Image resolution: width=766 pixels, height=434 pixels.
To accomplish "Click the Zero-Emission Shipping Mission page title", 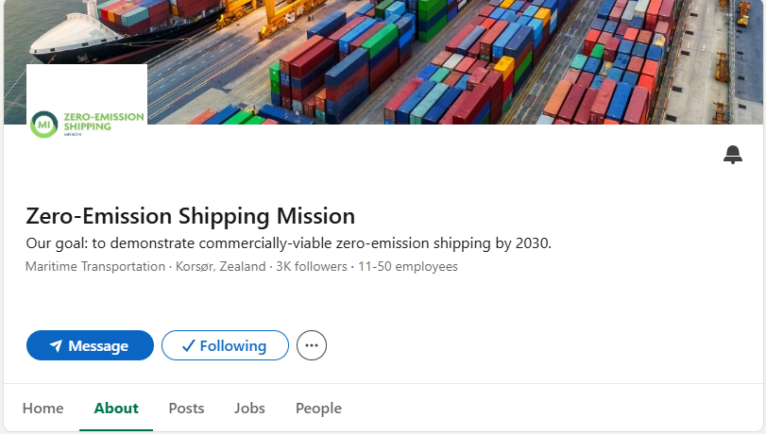I will coord(190,215).
